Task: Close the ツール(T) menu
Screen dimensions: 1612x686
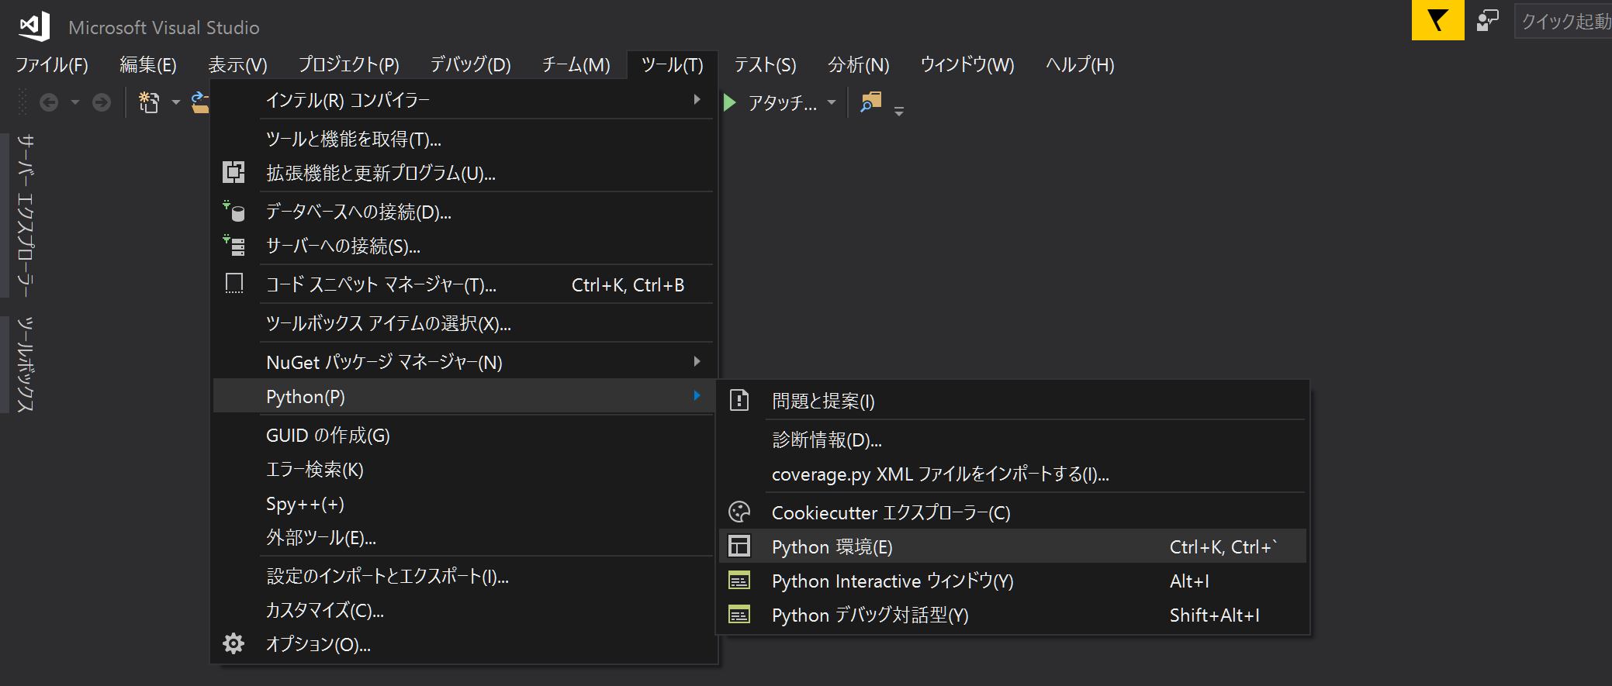Action: pos(672,64)
